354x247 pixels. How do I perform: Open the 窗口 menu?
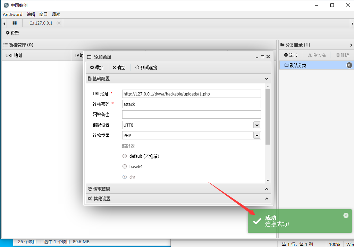(43, 15)
